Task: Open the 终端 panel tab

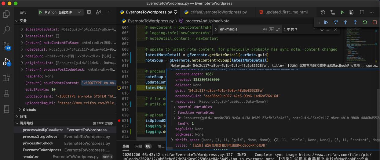Action: click(126, 146)
